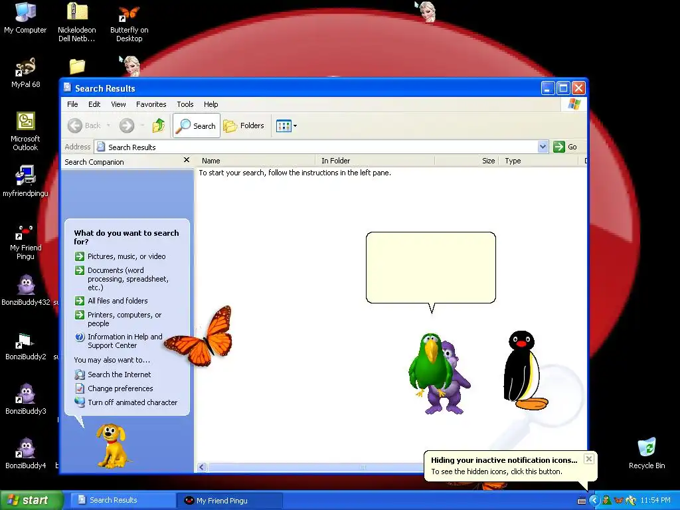Open Information in Help and Support Center
The image size is (680, 510).
(x=118, y=341)
